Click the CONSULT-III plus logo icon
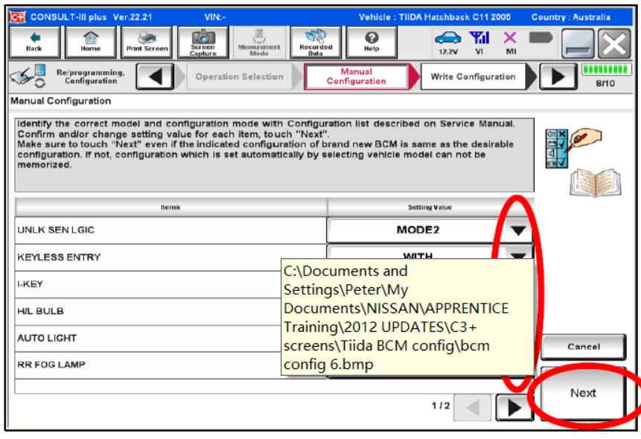Screen dimensions: 641x439 click(18, 17)
